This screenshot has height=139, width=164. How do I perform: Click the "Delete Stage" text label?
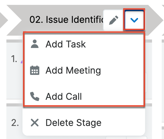73,123
